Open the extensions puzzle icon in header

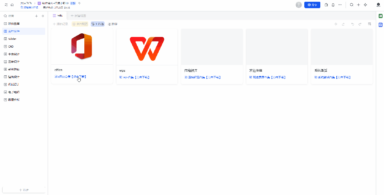[326, 5]
